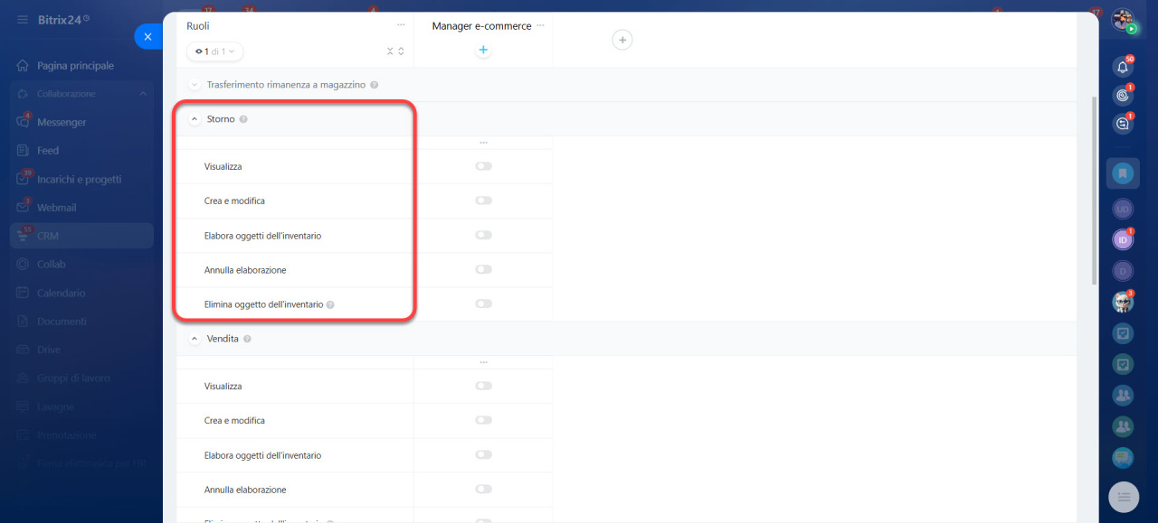Click the round menu button at bottom right
The image size is (1158, 523).
pyautogui.click(x=1123, y=497)
